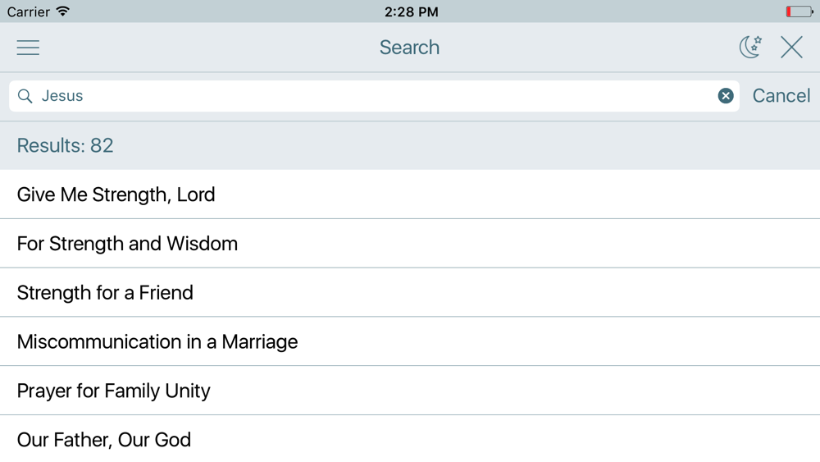The width and height of the screenshot is (820, 462).
Task: Open Our Father, Our God entry
Action: (410, 439)
